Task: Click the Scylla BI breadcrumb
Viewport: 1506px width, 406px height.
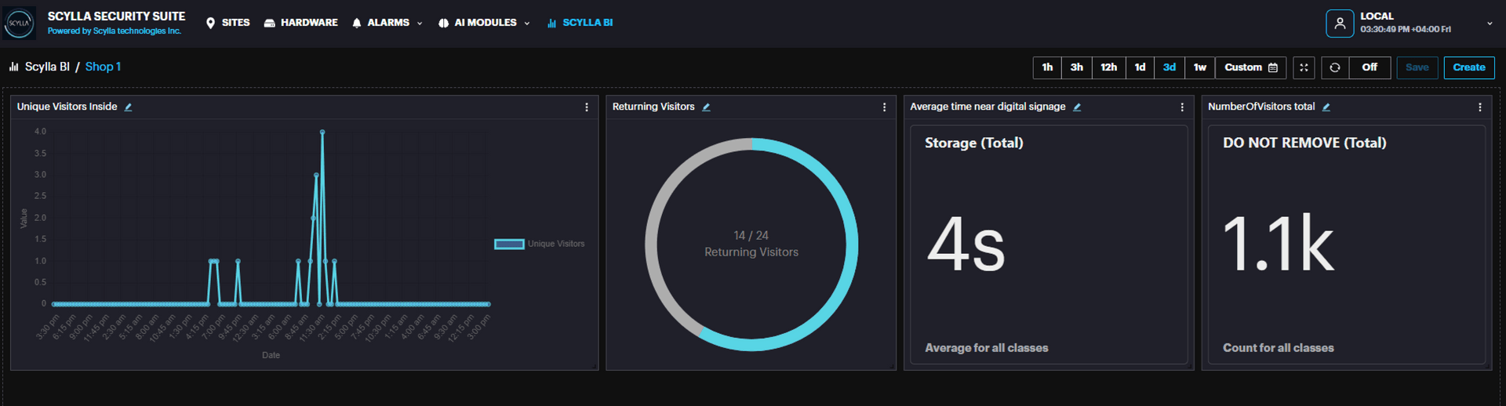Action: click(47, 67)
